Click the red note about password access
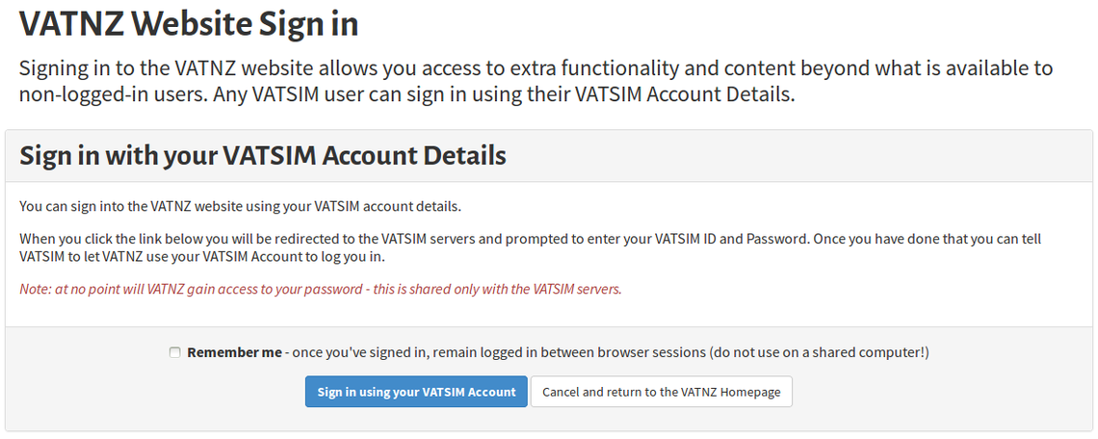This screenshot has width=1098, height=439. pos(320,289)
